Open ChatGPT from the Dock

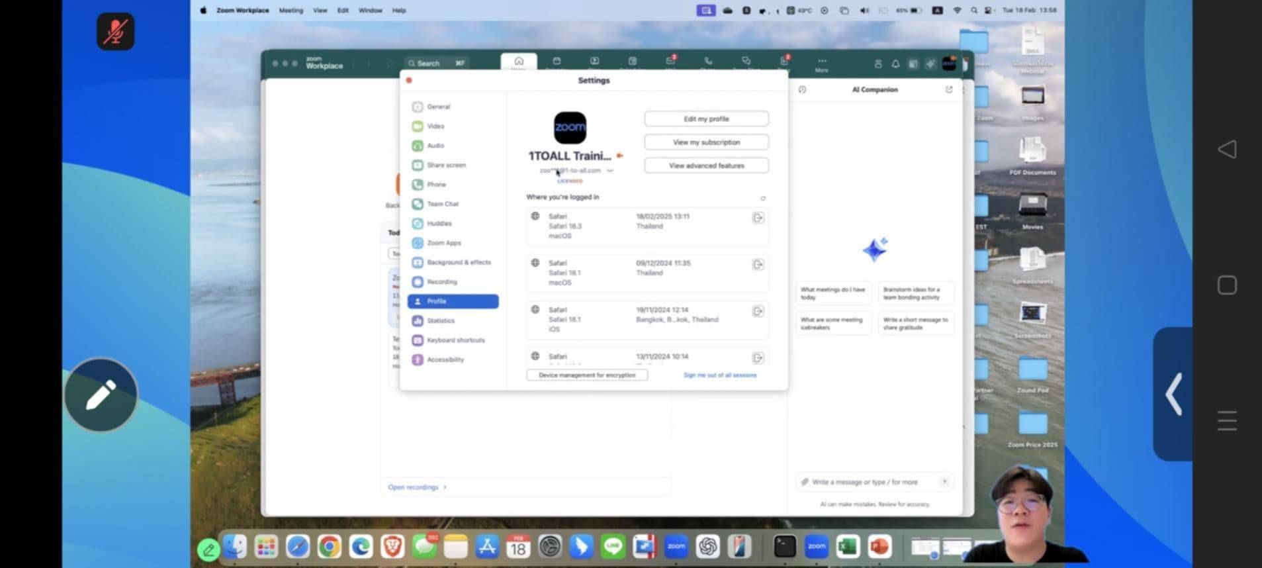[x=707, y=547]
